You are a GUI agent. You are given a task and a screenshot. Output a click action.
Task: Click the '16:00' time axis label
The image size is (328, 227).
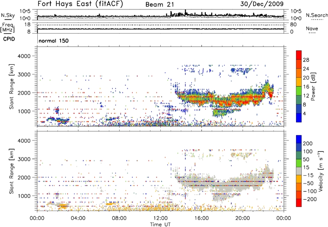(201, 218)
